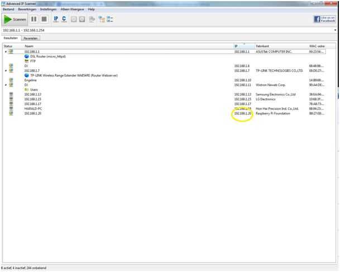Click the IP cell 192.168.1.20
The image size is (340, 272).
[x=243, y=113]
